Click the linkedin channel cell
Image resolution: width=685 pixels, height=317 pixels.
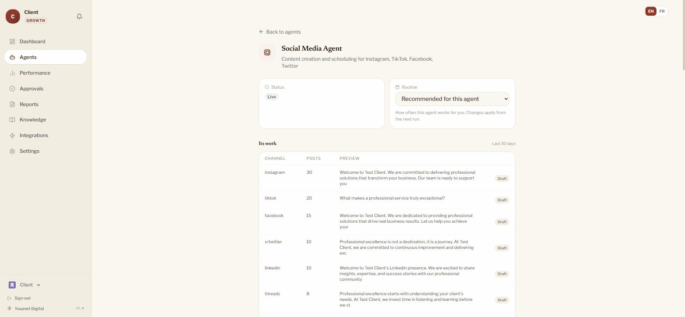(x=272, y=268)
